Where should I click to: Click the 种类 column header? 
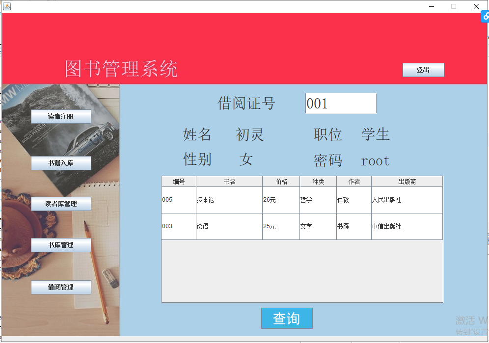(x=318, y=182)
